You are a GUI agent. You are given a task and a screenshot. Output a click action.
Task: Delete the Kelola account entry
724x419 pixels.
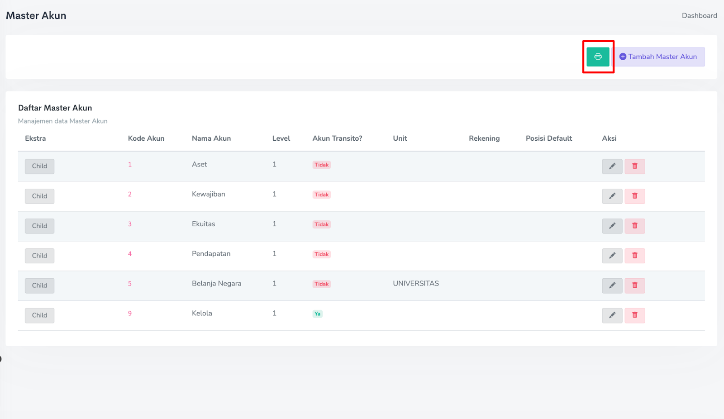coord(634,315)
